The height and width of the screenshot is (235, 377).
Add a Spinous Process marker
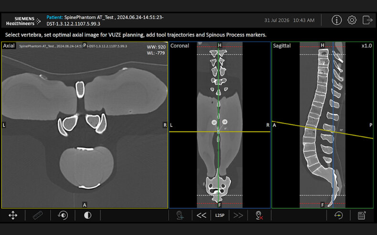[x=180, y=215]
